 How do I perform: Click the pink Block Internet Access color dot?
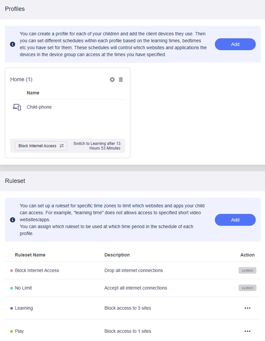[12, 271]
